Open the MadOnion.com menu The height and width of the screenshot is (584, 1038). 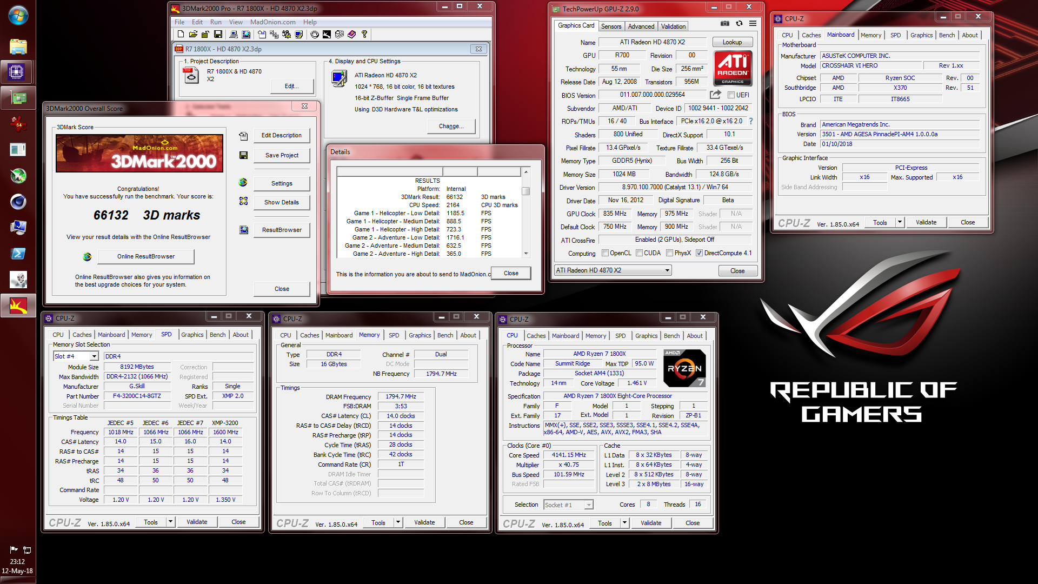pyautogui.click(x=272, y=22)
